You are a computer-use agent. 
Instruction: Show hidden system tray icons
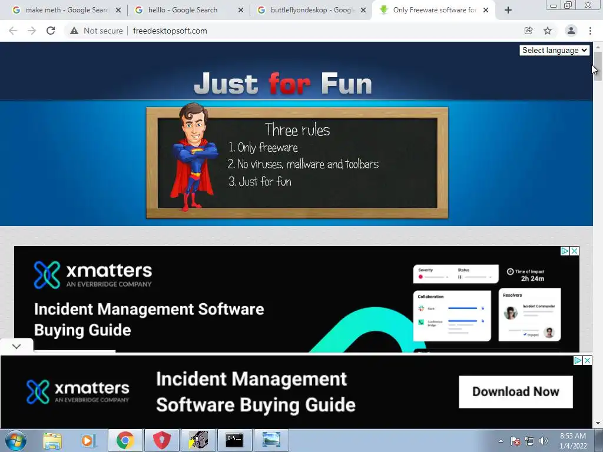tap(501, 441)
